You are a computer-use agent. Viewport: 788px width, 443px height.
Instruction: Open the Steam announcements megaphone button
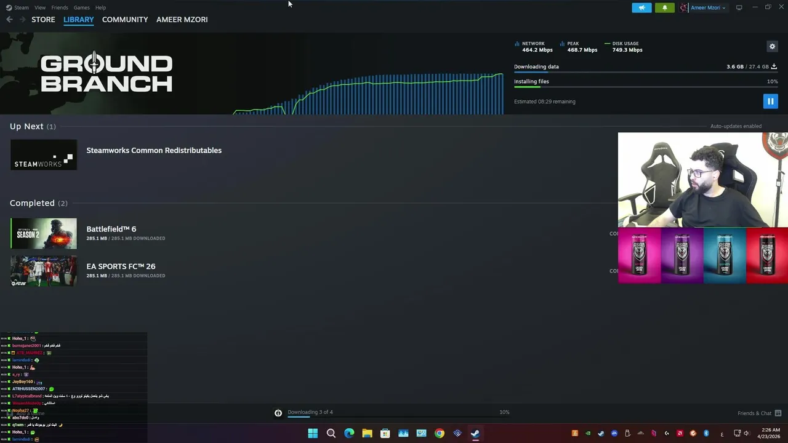[641, 7]
